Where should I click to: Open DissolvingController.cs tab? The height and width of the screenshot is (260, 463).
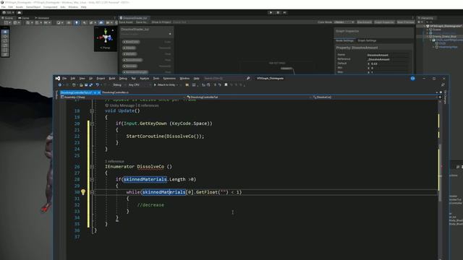tap(115, 92)
